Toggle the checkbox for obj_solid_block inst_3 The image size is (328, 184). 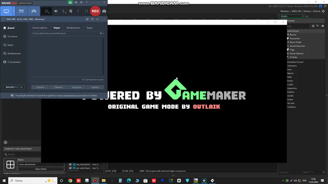(x=70, y=164)
